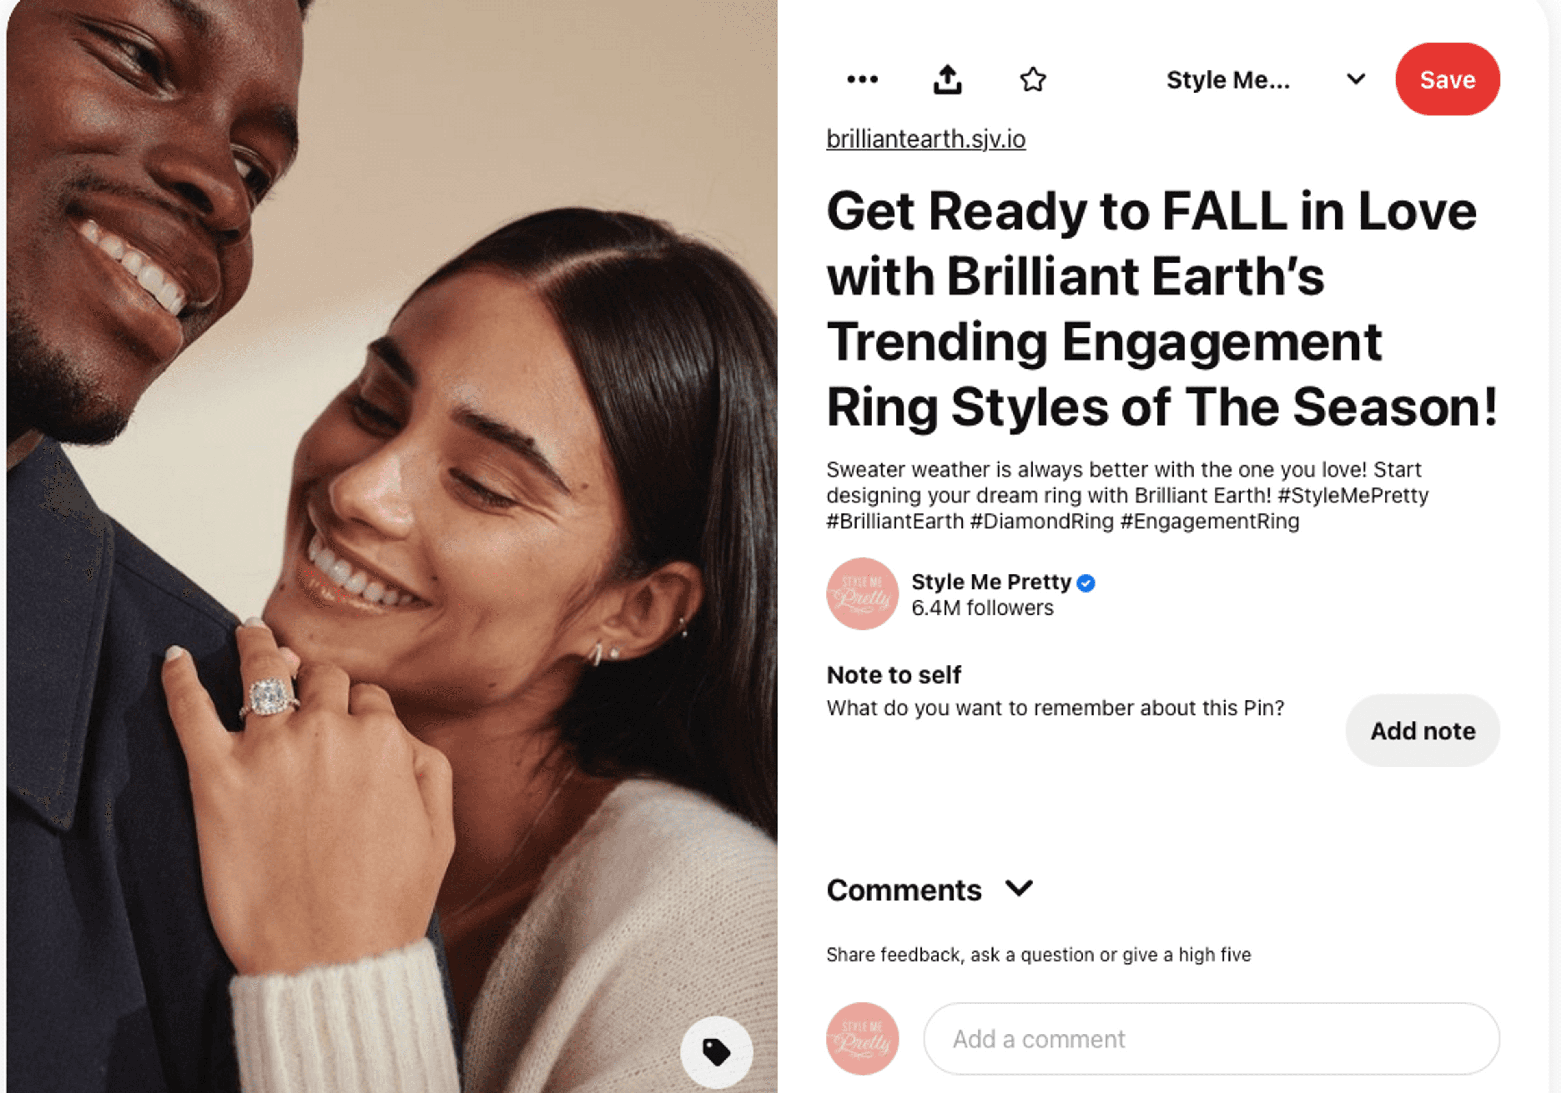The height and width of the screenshot is (1093, 1561).
Task: Open the brilliantearth.sjv.io link
Action: (926, 139)
